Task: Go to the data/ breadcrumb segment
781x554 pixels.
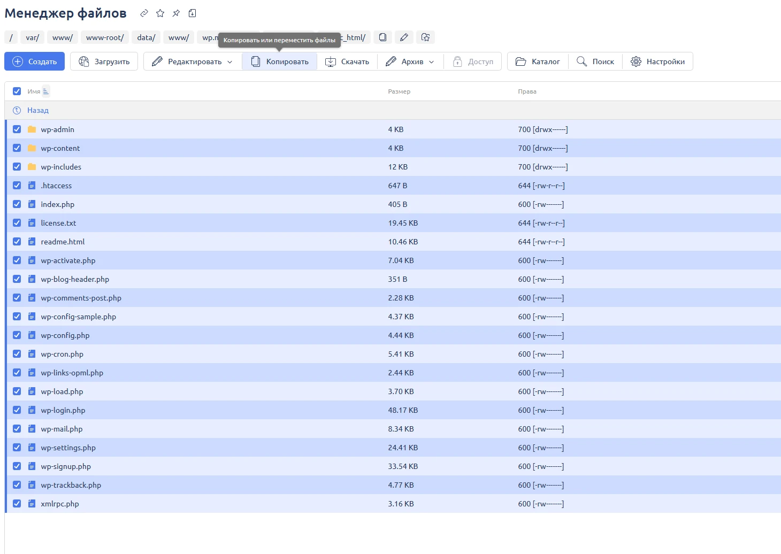Action: pos(146,37)
